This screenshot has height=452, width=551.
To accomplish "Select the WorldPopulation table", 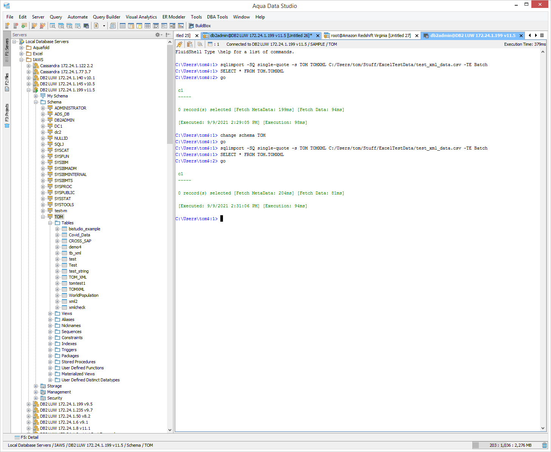I will point(84,295).
